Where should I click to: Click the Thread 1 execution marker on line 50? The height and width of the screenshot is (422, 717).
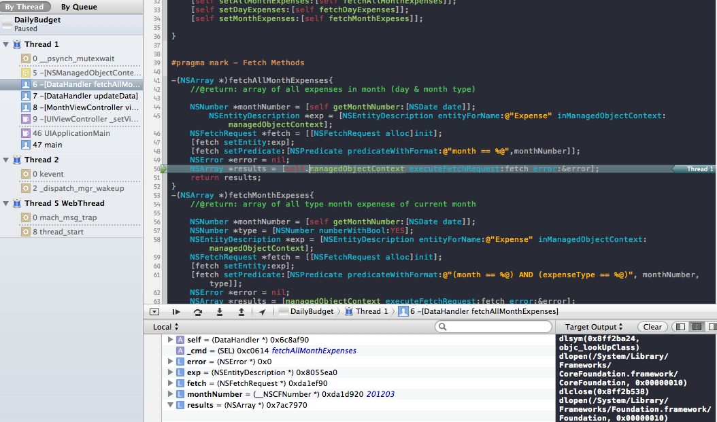(695, 169)
